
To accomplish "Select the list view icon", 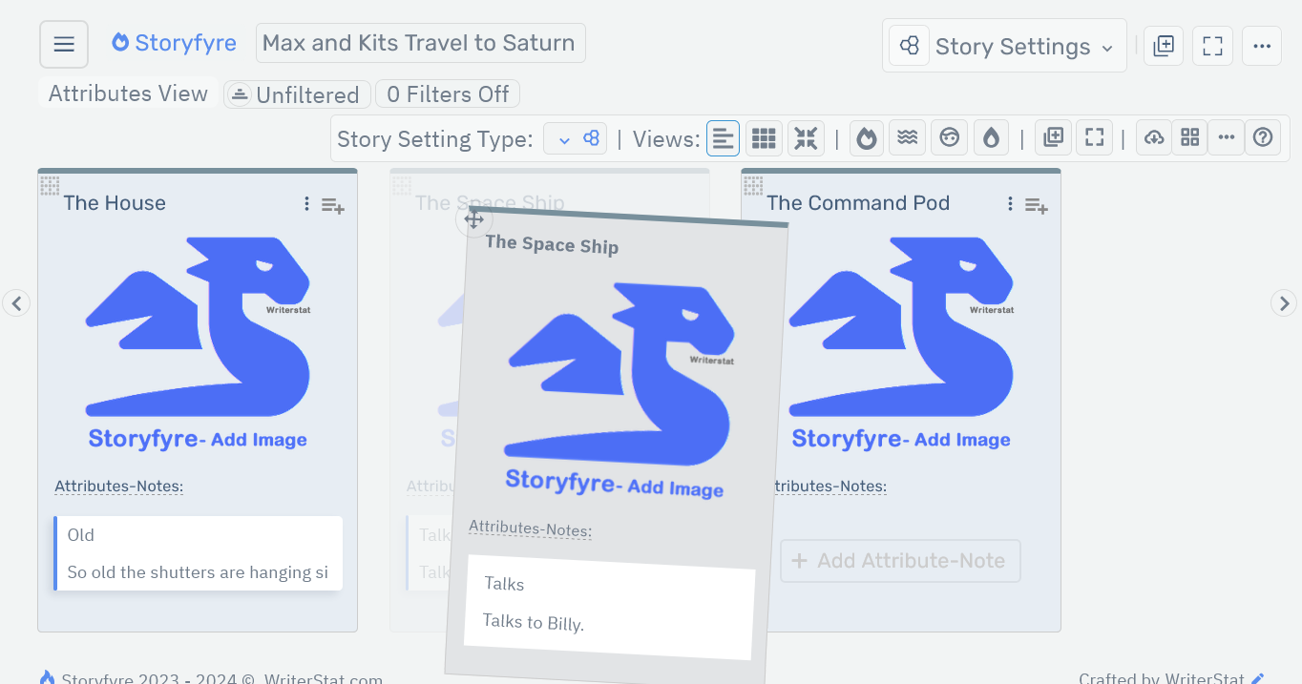I will 723,137.
